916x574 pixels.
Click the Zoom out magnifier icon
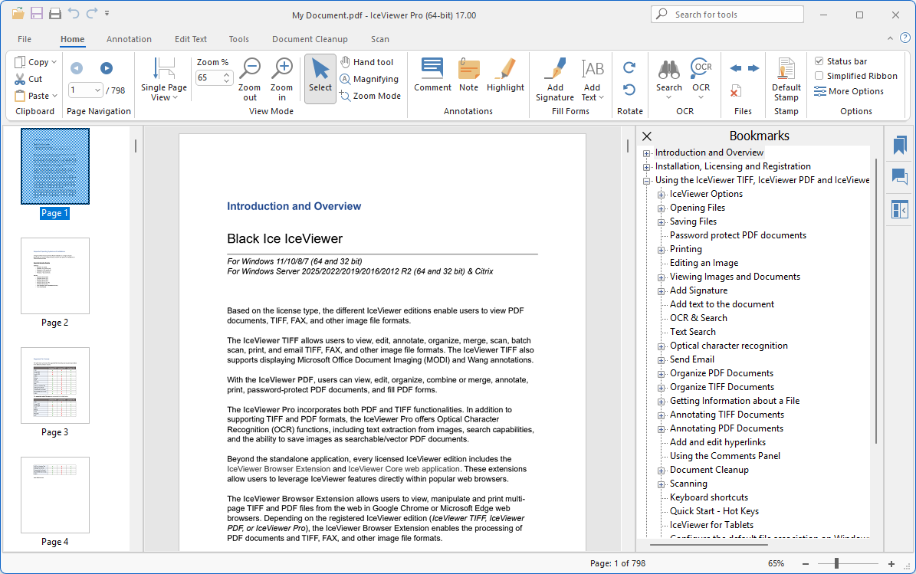click(250, 71)
